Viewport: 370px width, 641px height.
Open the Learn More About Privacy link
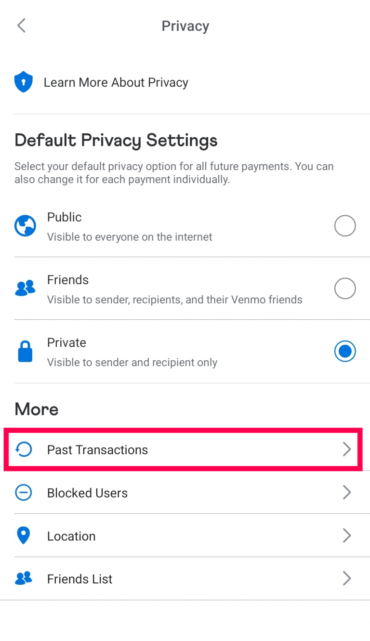point(116,82)
